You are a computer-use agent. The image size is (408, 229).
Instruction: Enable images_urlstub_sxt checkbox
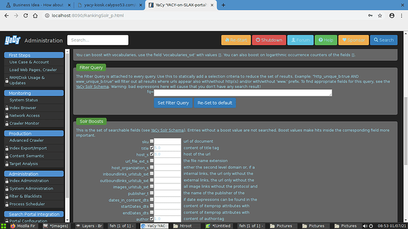(152, 186)
